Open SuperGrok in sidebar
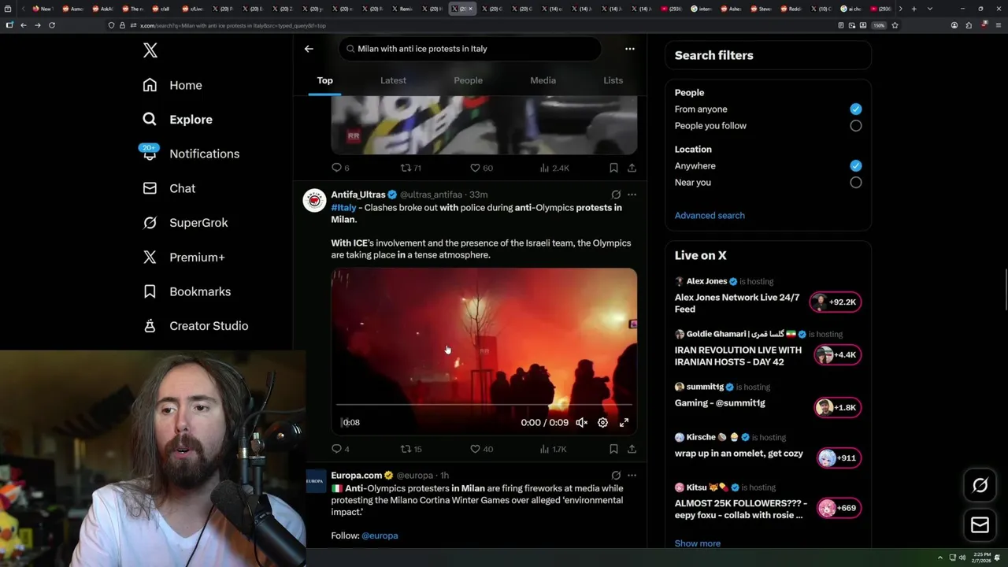Screen dimensions: 1008x567 click(x=185, y=223)
